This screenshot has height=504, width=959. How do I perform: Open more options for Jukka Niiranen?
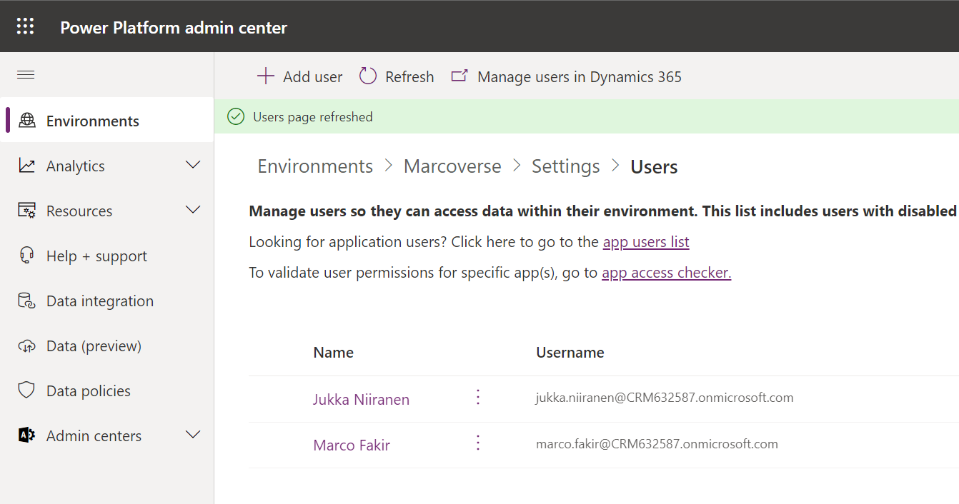pos(479,397)
